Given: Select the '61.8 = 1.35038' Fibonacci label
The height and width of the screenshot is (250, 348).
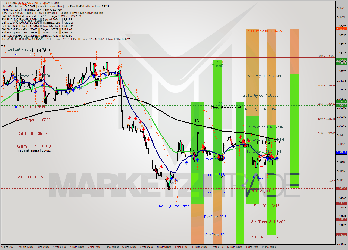Looking at the screenshot, I should [327, 133].
